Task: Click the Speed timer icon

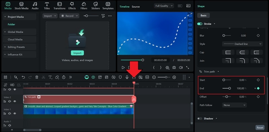Action: tap(64, 77)
